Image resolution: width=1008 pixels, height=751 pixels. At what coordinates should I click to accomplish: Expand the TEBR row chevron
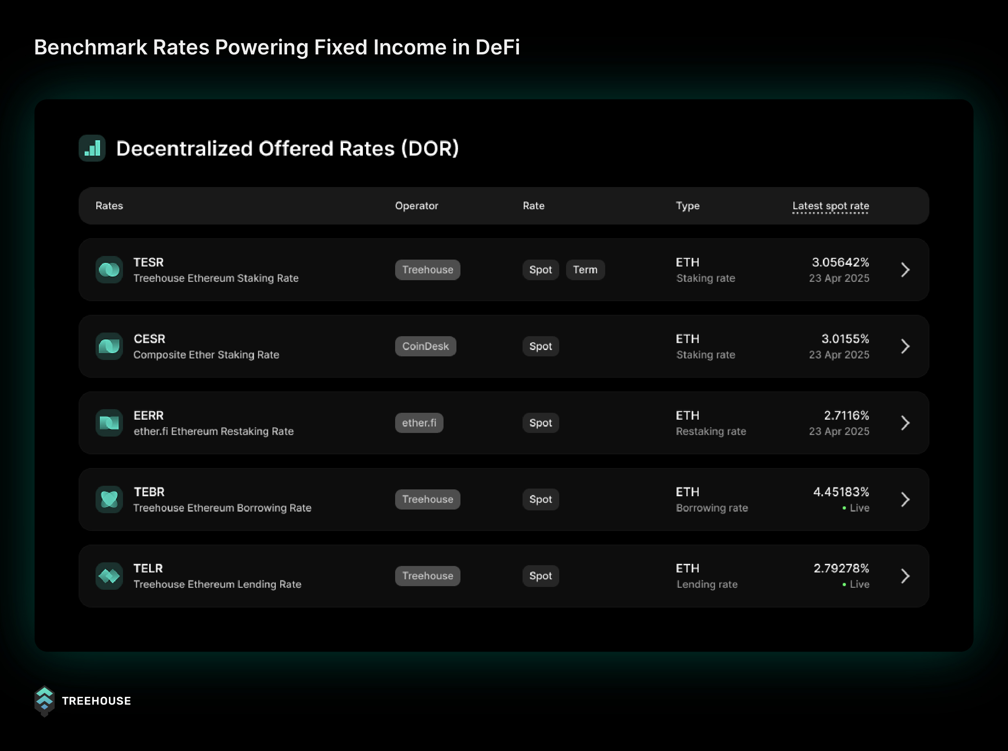905,499
